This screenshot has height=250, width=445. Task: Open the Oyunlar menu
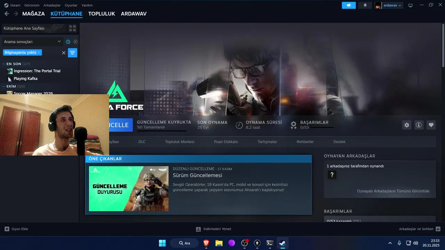(71, 5)
